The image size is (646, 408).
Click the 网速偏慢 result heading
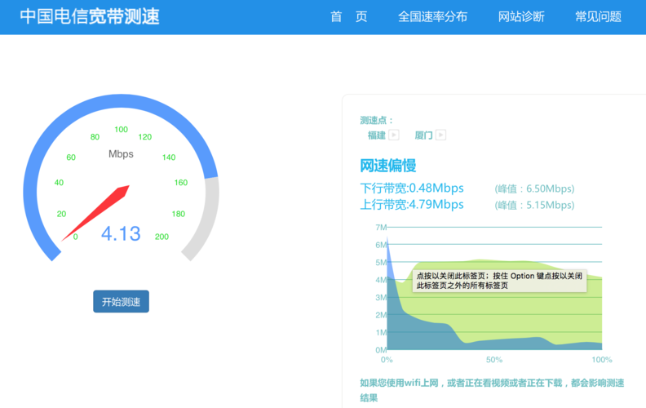[387, 166]
